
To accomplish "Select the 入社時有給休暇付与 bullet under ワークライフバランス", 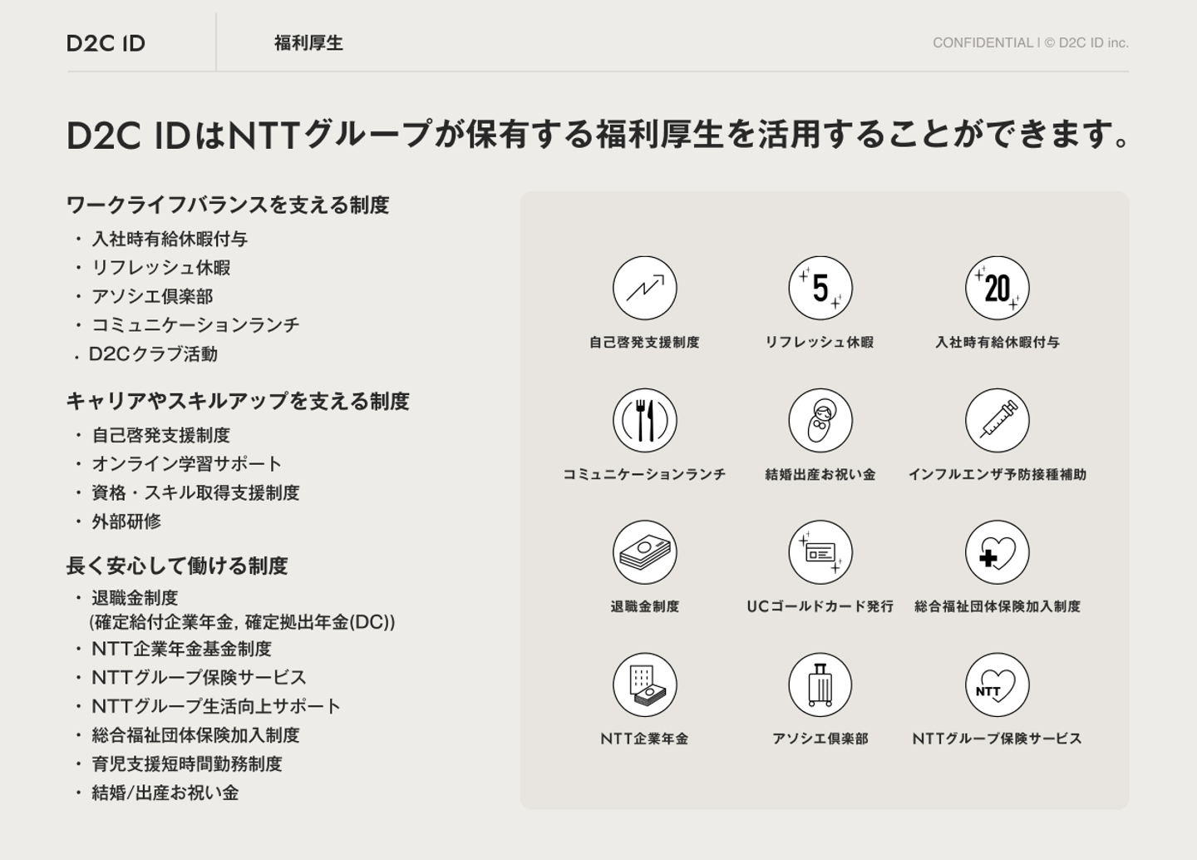I will click(x=170, y=239).
